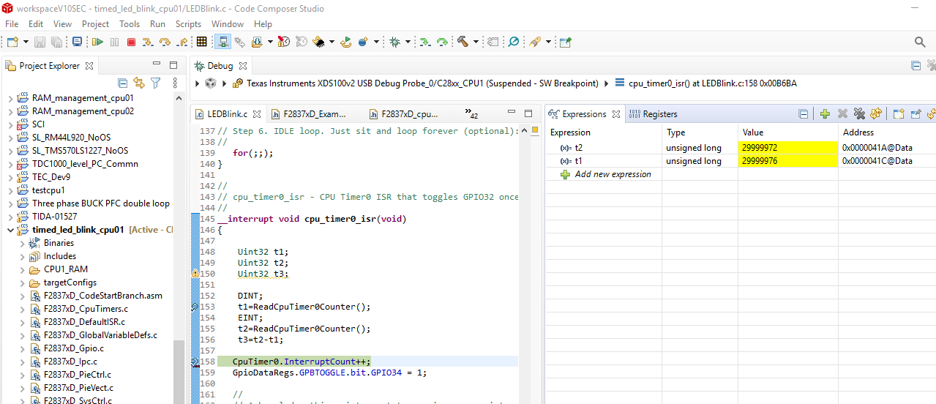
Task: Toggle Link with Editor in Project Explorer
Action: pyautogui.click(x=138, y=83)
